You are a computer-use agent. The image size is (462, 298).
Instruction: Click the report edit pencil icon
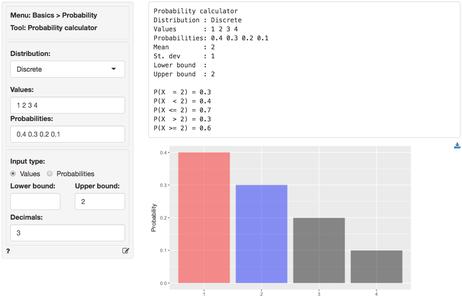click(125, 251)
